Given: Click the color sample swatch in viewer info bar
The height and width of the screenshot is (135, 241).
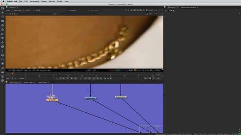Looking at the screenshot, I should click(135, 70).
